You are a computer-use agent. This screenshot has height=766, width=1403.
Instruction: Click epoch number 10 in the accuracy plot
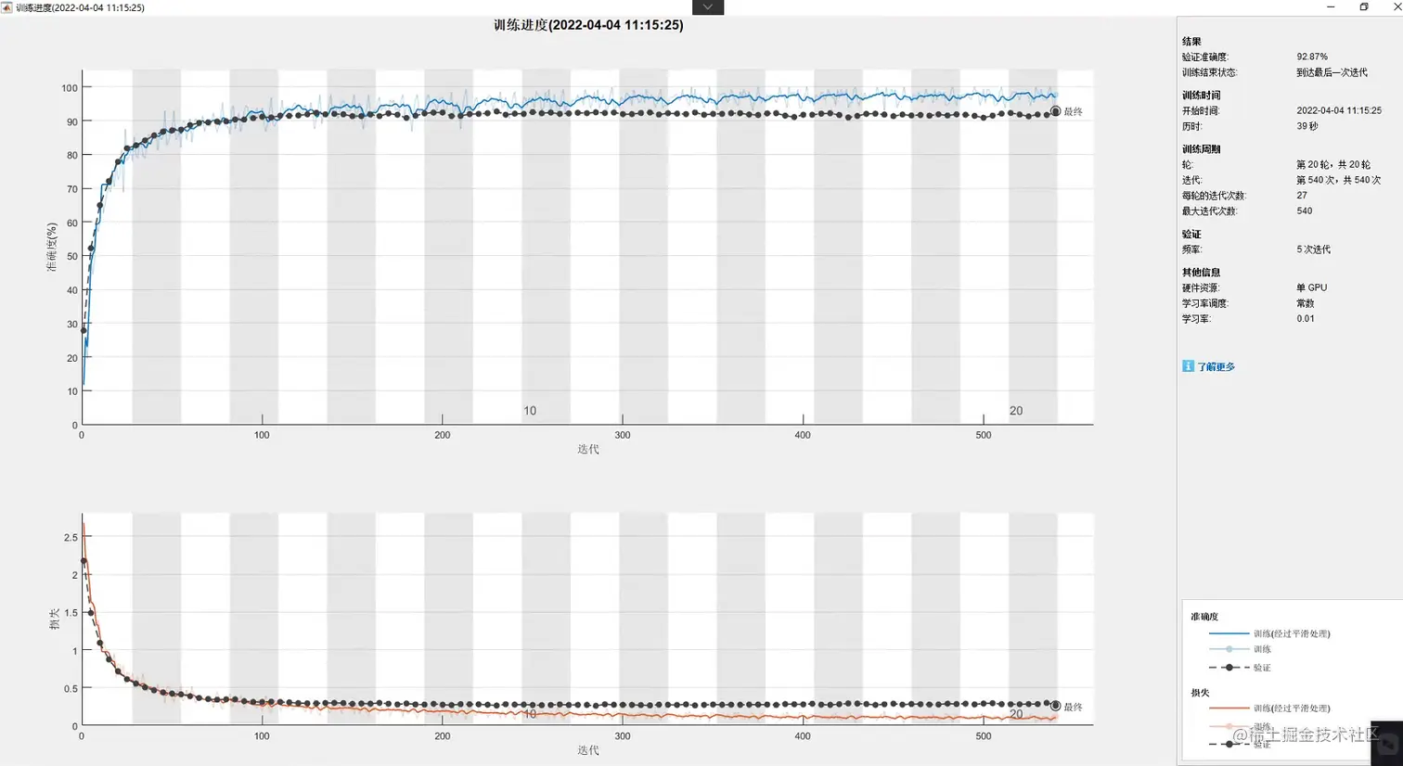coord(530,411)
